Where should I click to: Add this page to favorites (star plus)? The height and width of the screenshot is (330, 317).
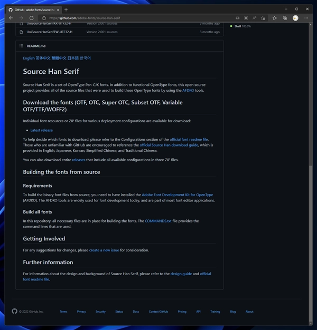coord(263,18)
